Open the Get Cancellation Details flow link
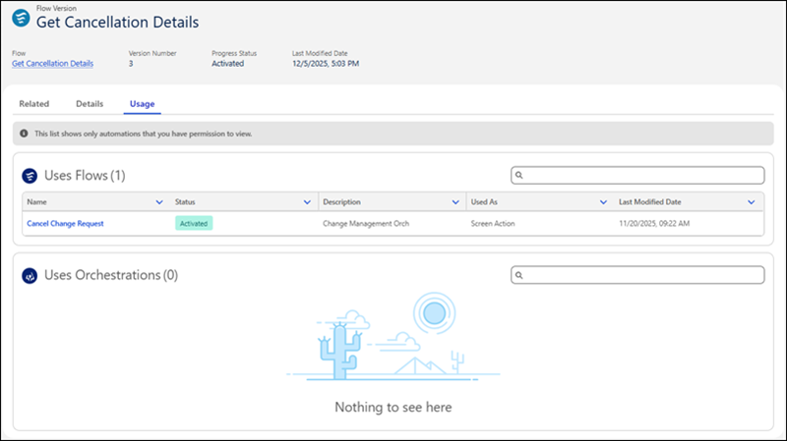 tap(53, 64)
